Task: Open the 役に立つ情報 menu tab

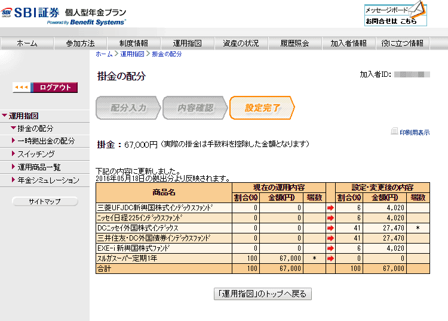Action: point(402,43)
